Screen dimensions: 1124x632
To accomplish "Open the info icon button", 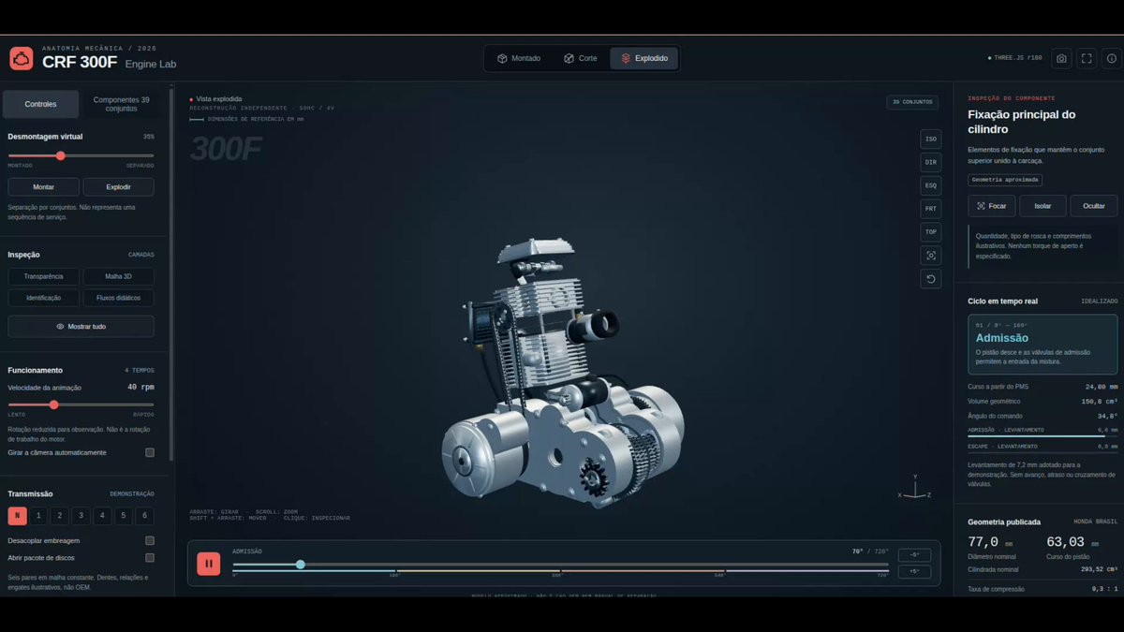I will (x=1111, y=58).
